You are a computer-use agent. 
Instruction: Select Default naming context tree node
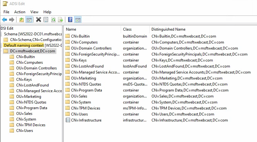coord(24,45)
